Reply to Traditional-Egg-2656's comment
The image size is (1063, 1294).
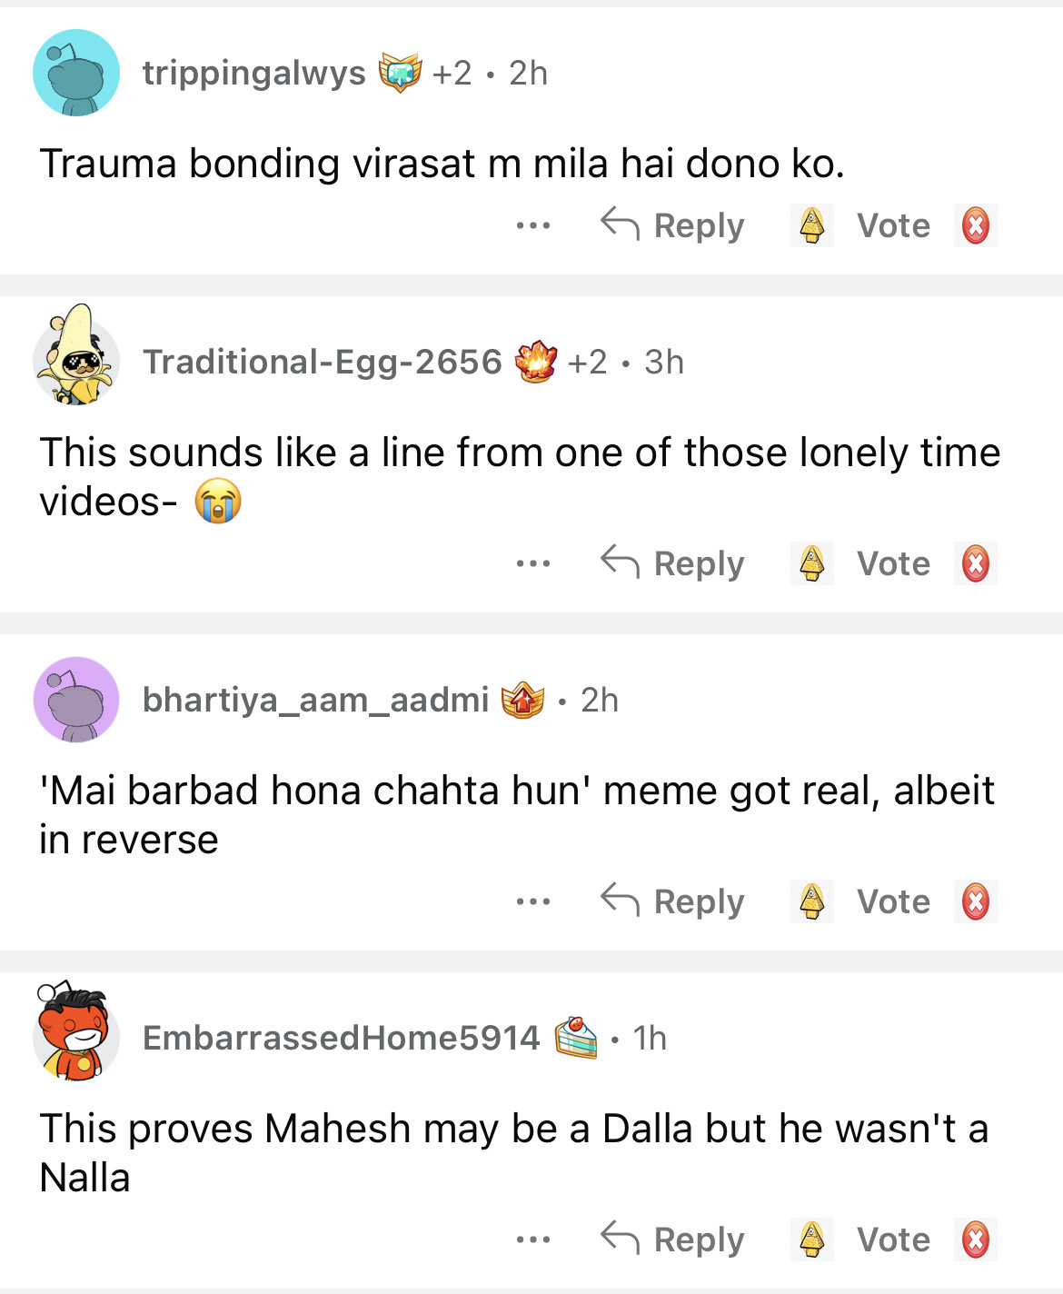673,563
